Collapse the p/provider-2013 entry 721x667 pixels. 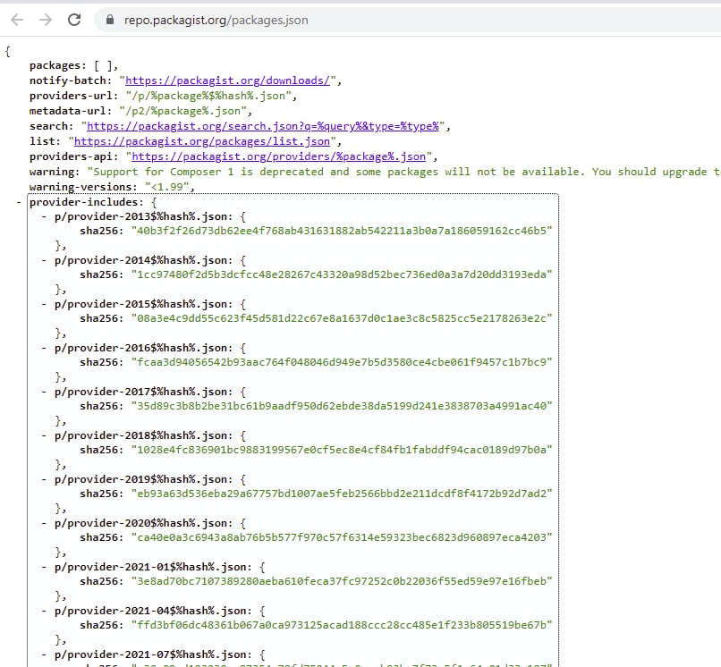click(44, 216)
